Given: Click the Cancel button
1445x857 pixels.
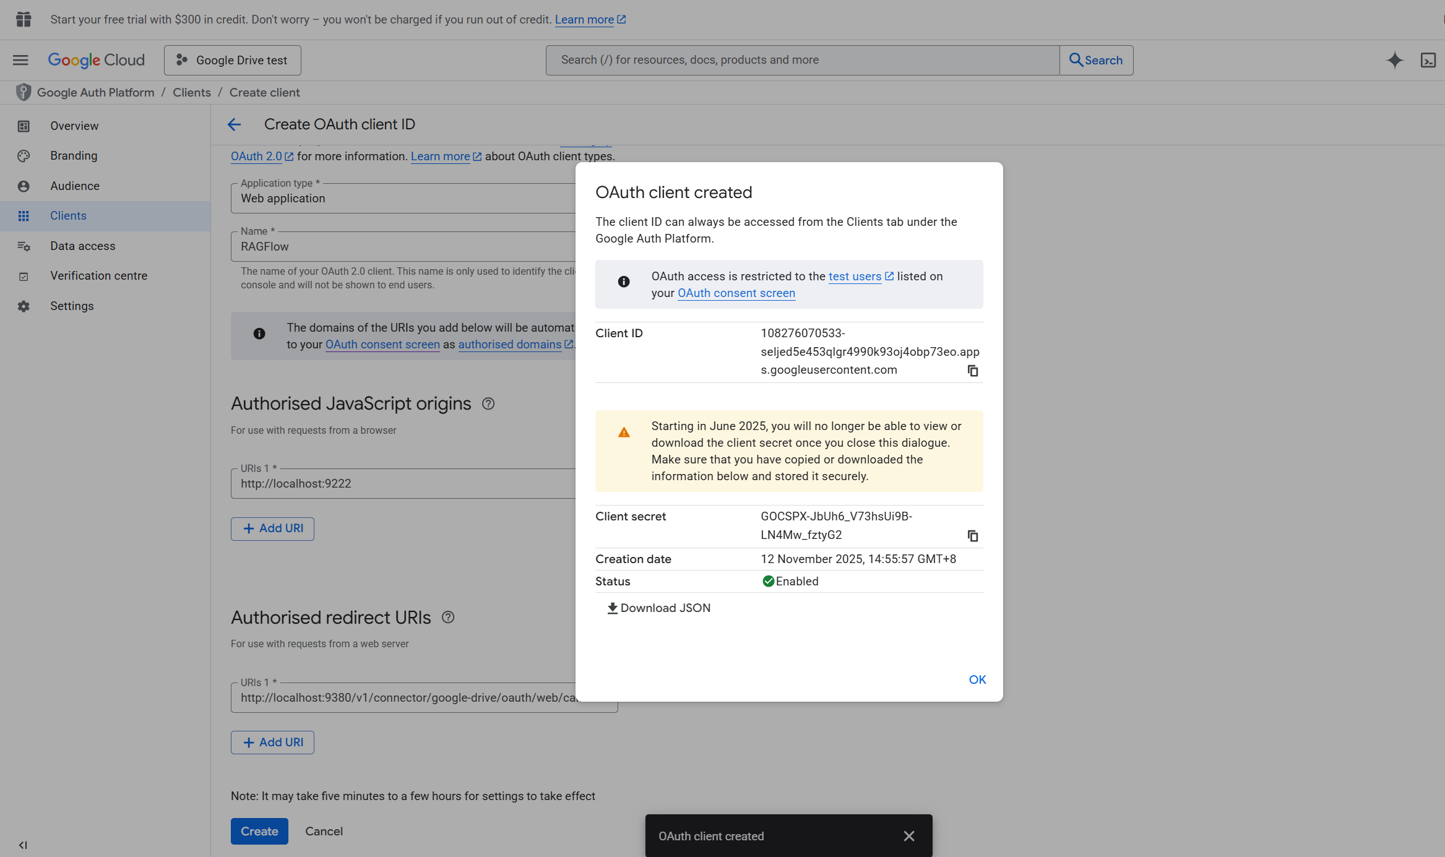Looking at the screenshot, I should pyautogui.click(x=324, y=831).
